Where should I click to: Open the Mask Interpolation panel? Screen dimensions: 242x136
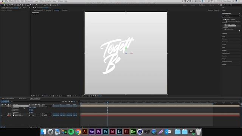(x=227, y=62)
